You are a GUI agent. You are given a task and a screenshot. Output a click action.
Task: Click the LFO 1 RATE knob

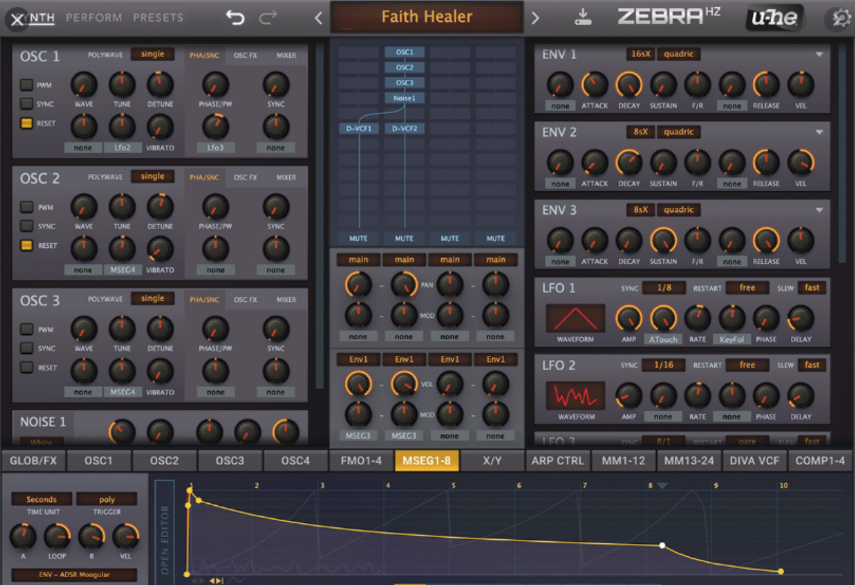(698, 318)
